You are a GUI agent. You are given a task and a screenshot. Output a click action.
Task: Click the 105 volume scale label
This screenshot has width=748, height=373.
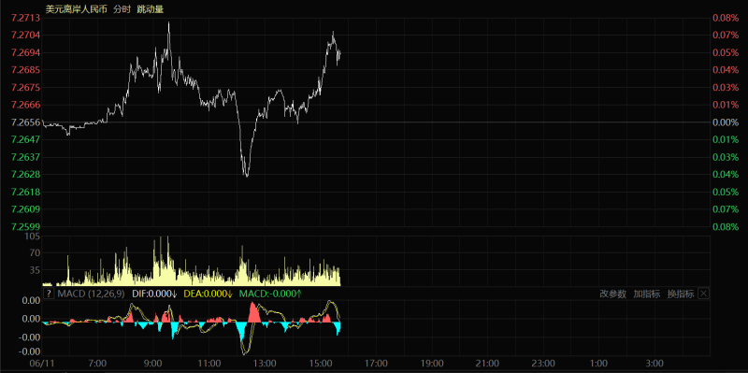34,237
